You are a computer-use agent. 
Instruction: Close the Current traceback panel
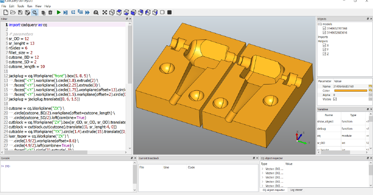[x=257, y=158]
